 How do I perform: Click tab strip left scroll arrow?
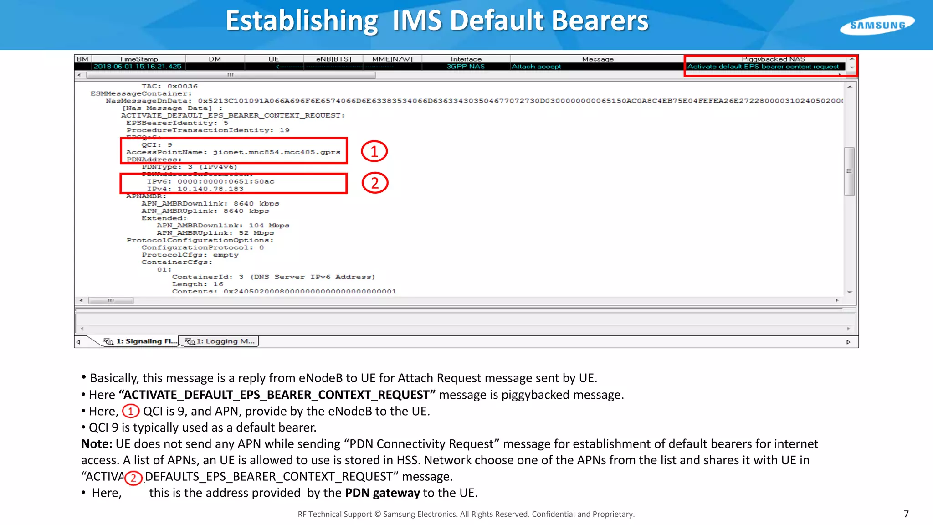78,341
